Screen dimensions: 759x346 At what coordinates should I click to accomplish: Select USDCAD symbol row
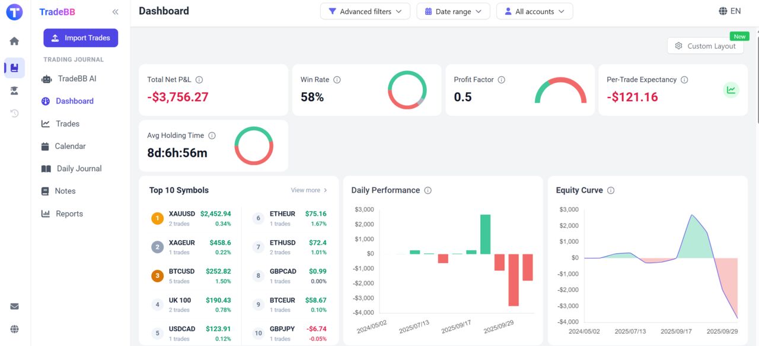191,334
